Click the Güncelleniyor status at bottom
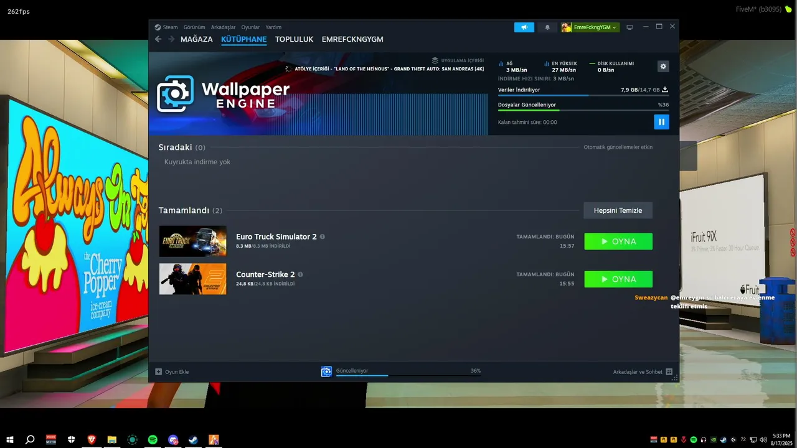 (x=352, y=371)
